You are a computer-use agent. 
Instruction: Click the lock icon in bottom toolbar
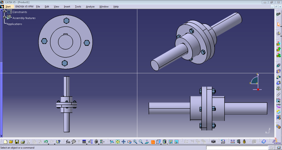tap(96, 142)
